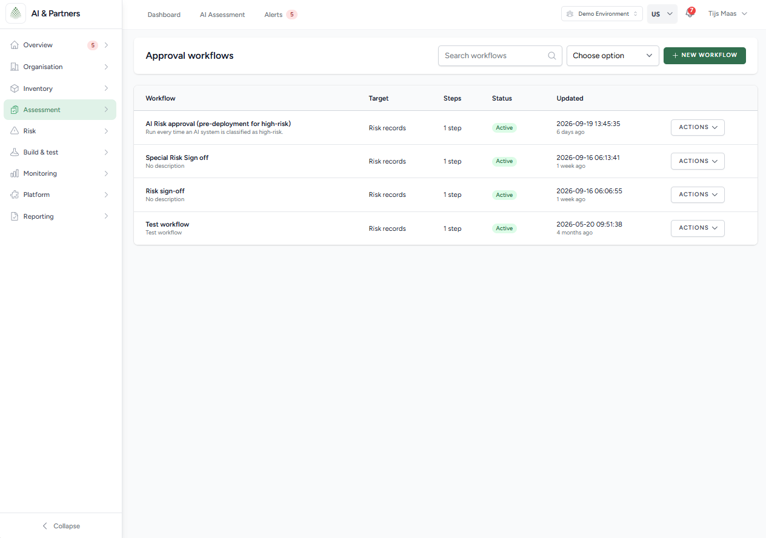Click Active status of Test workflow

click(x=504, y=228)
